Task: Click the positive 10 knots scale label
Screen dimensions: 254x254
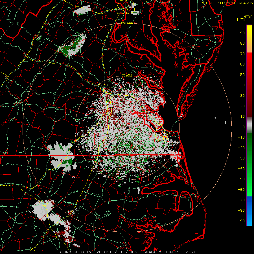Action: [x=242, y=117]
